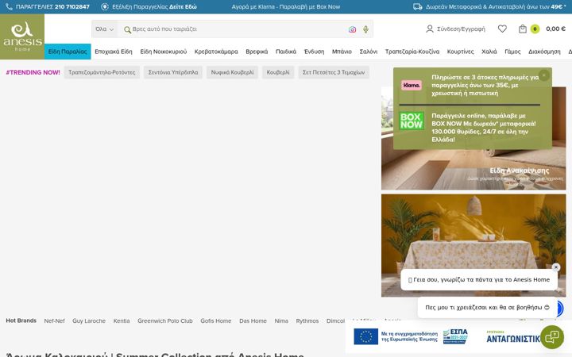Image resolution: width=572 pixels, height=357 pixels.
Task: Start voice search with microphone icon
Action: click(365, 29)
